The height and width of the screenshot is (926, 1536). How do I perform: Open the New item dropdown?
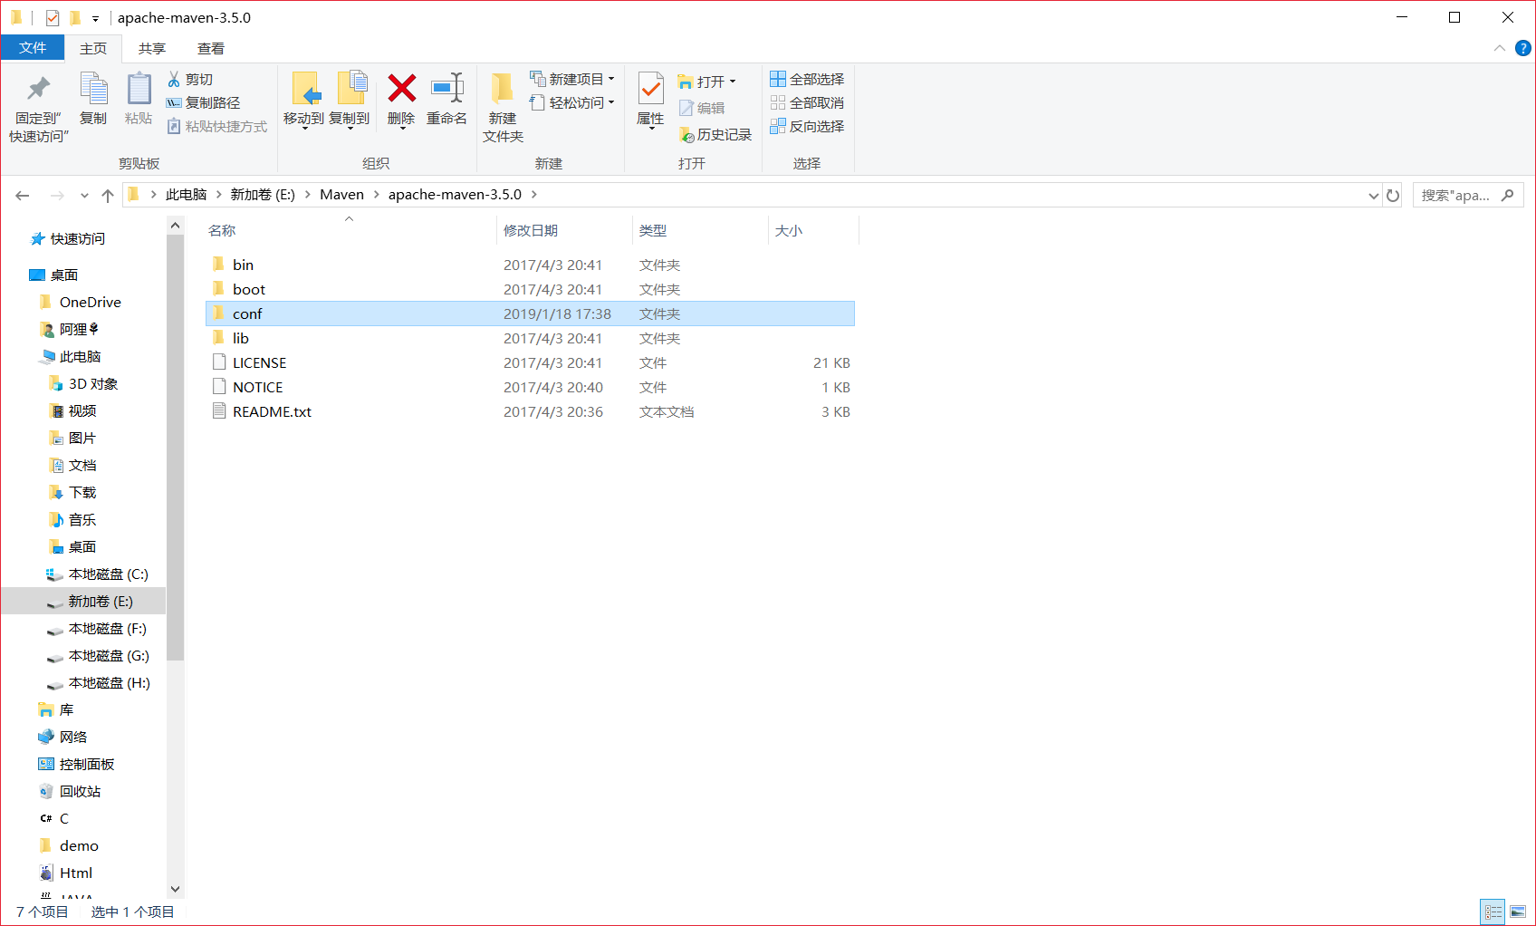tap(572, 80)
